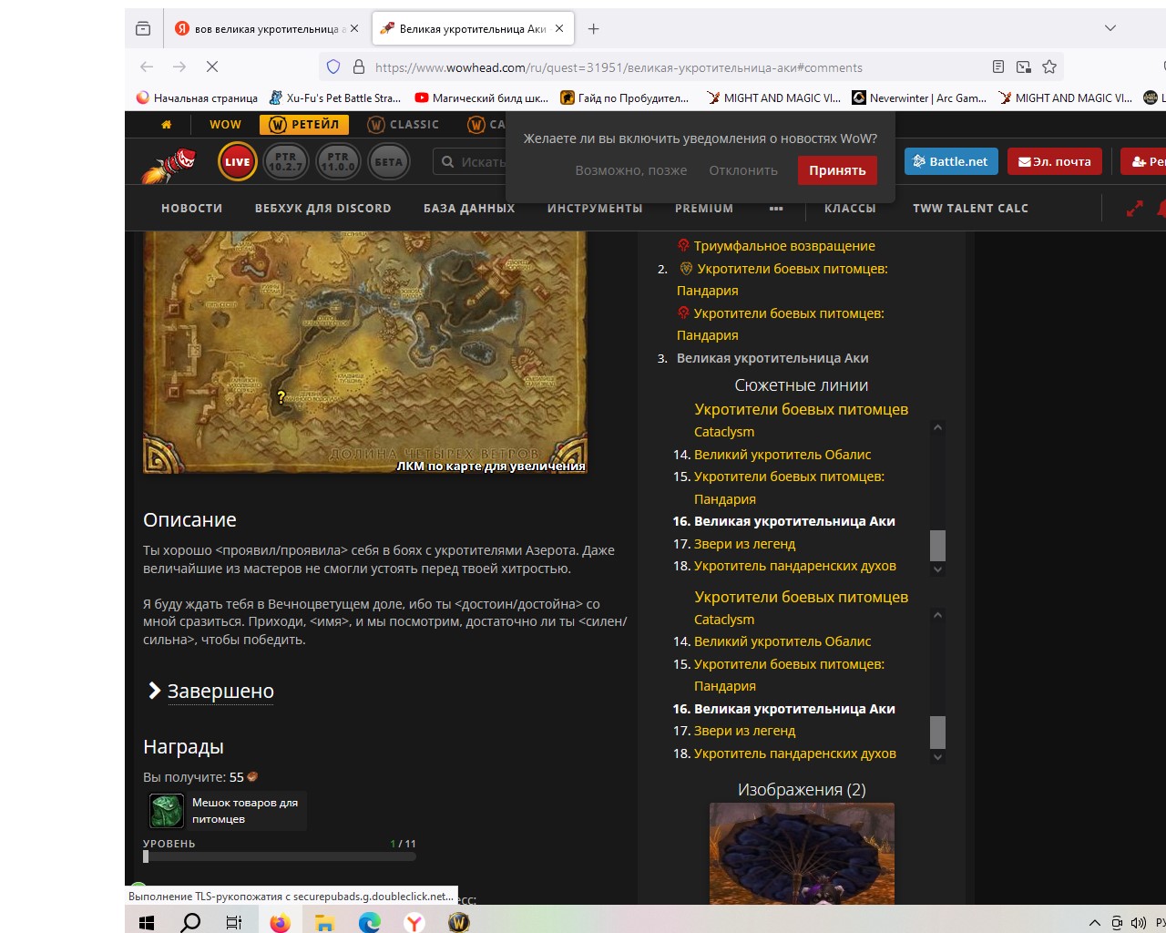Click the home icon in top bar
The height and width of the screenshot is (933, 1166).
[166, 125]
